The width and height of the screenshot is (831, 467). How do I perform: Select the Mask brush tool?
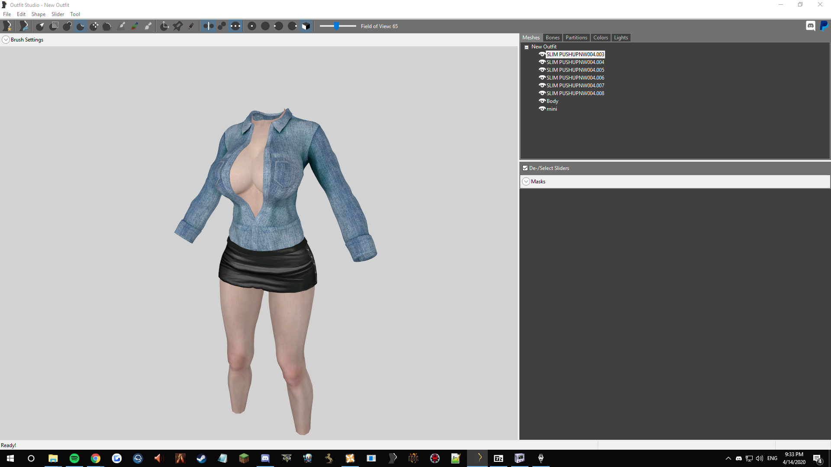point(54,26)
